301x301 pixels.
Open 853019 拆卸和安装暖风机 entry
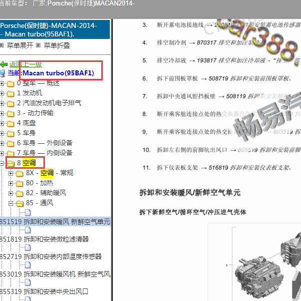tap(55, 274)
